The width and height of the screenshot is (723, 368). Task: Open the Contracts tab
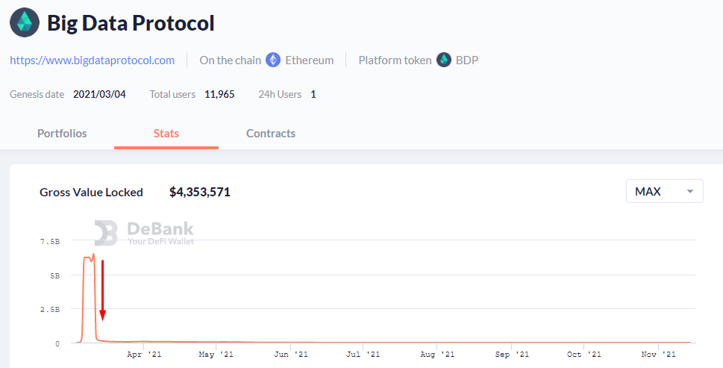[271, 134]
